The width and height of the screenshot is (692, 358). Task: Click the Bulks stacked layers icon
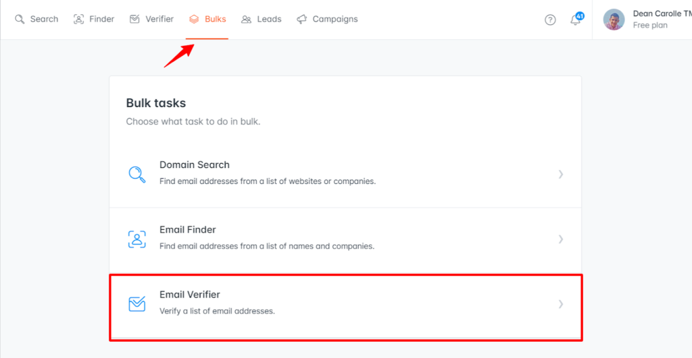click(x=195, y=20)
